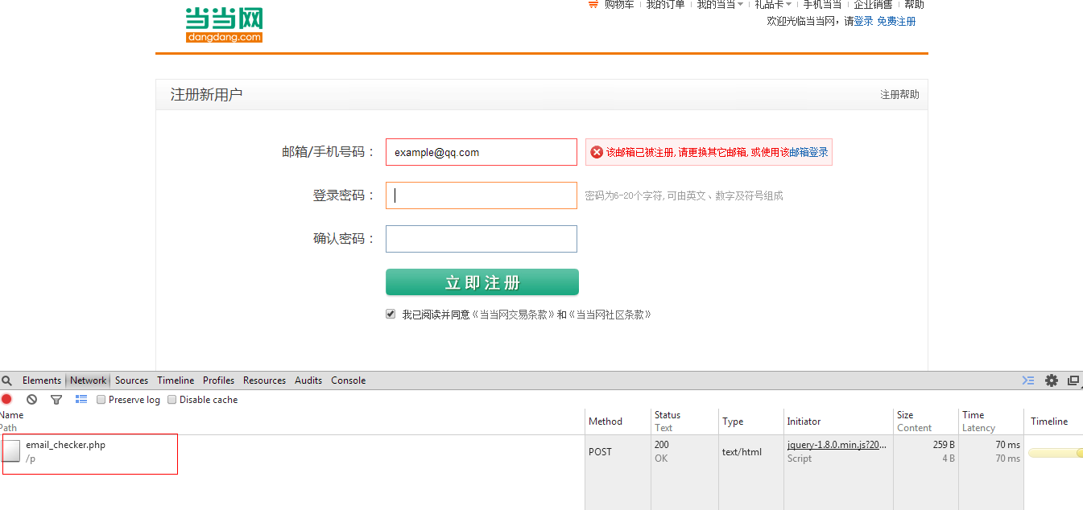Click the DevTools search magnifier icon
This screenshot has width=1083, height=510.
(x=7, y=380)
